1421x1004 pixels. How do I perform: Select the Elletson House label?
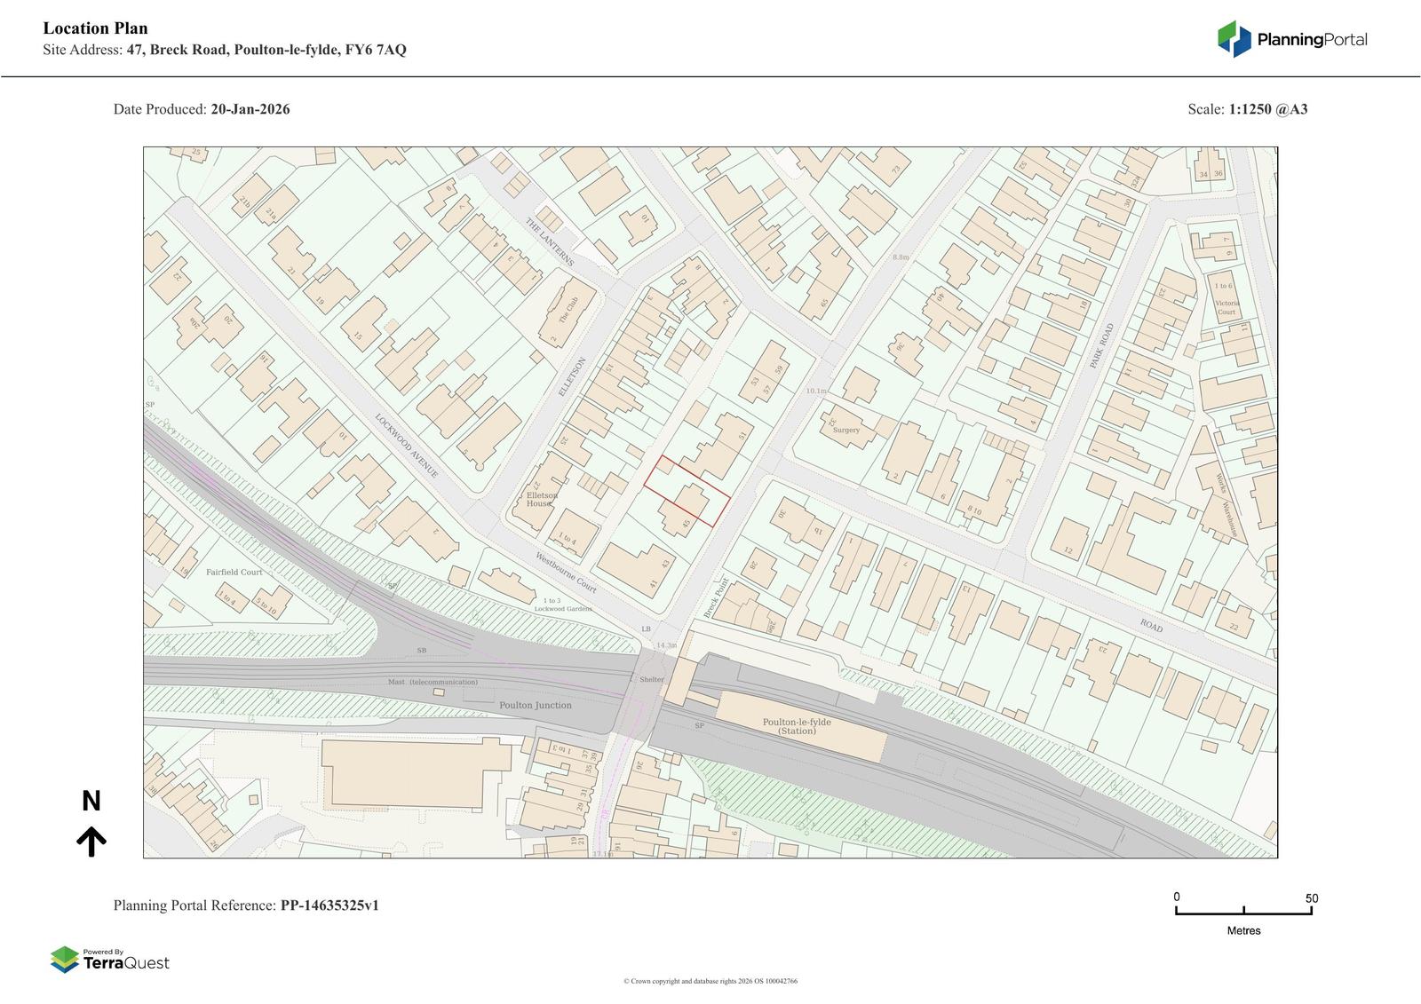tap(542, 499)
